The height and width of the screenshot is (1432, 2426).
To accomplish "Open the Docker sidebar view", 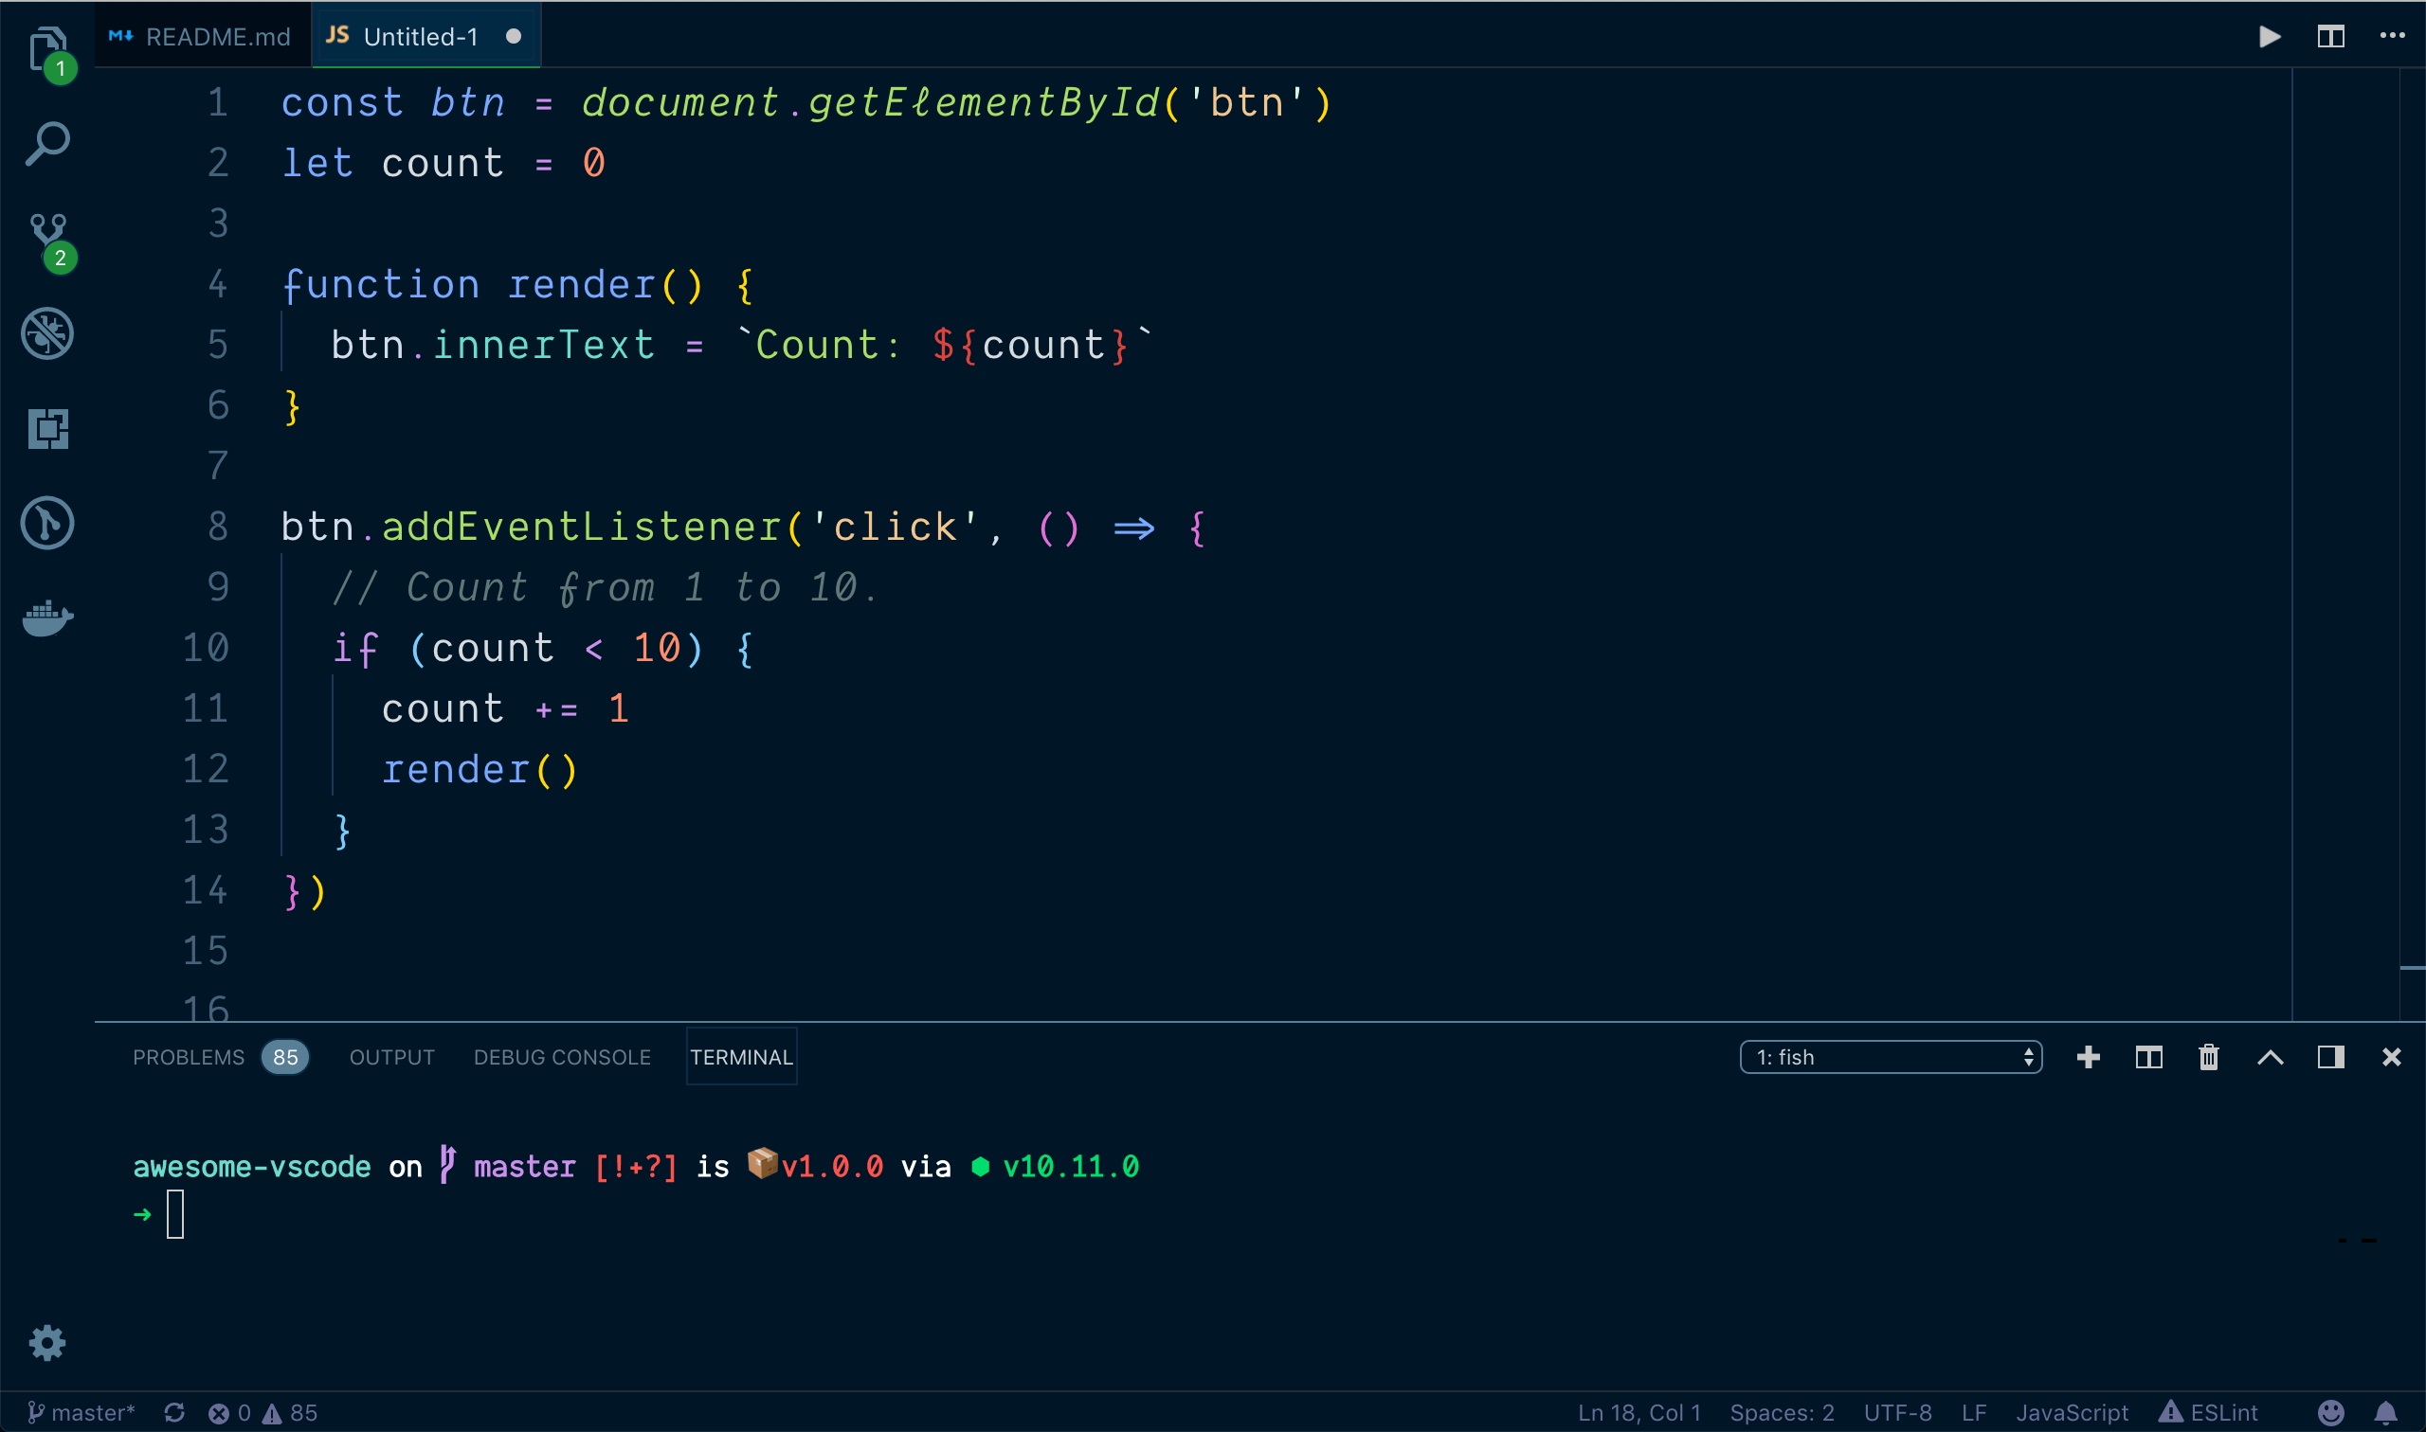I will click(x=47, y=618).
